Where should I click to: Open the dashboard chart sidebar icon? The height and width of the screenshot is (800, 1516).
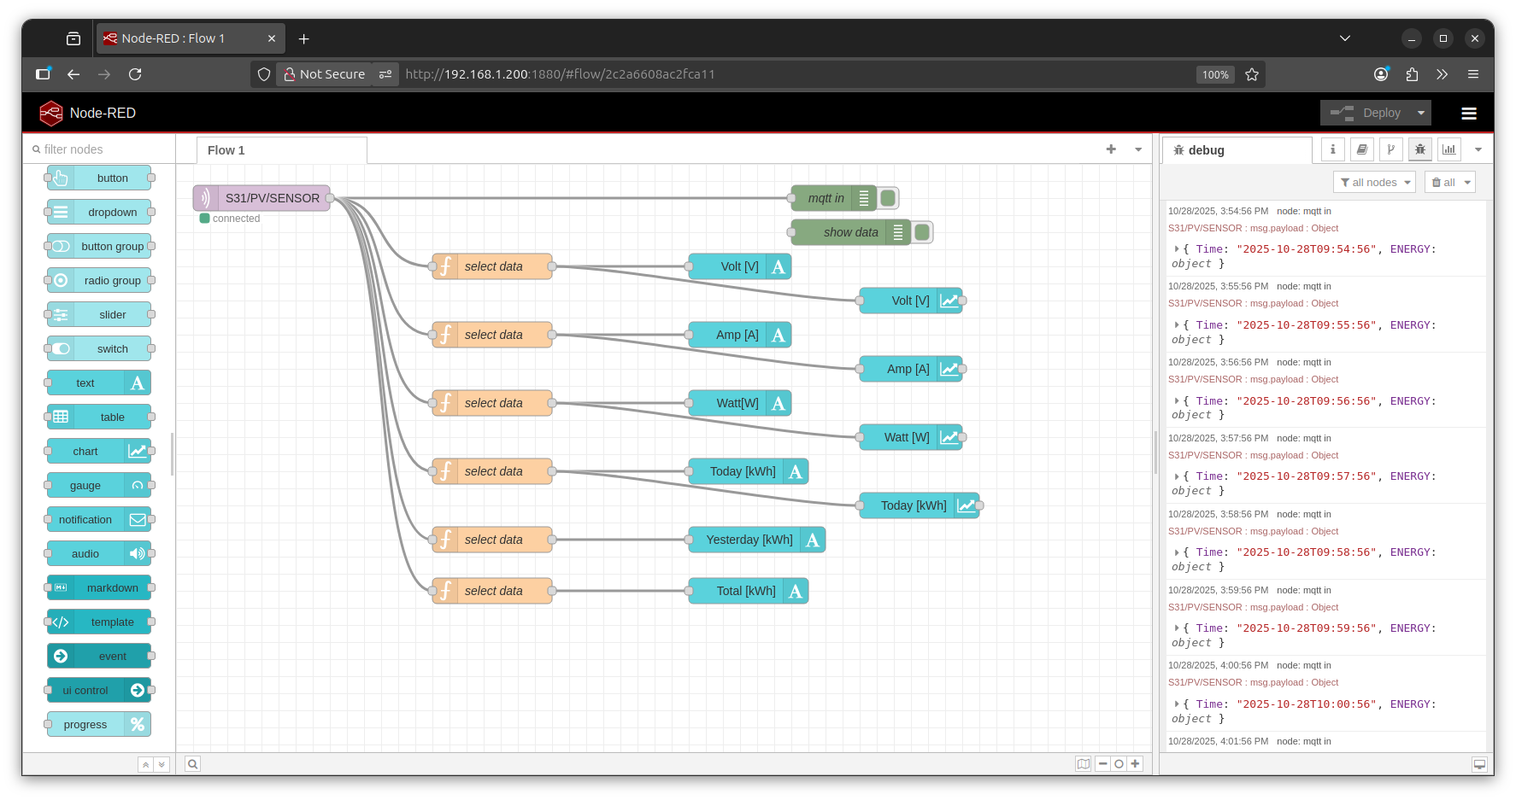[1449, 149]
